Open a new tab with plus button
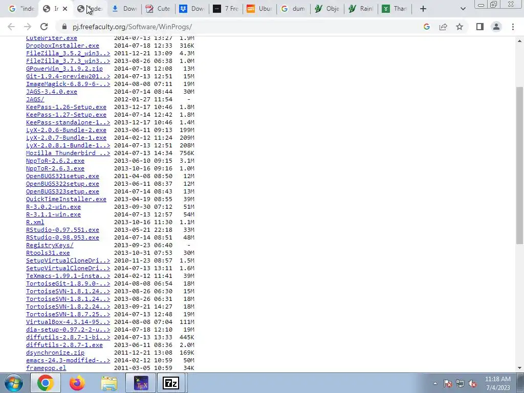This screenshot has height=393, width=524. (x=423, y=9)
